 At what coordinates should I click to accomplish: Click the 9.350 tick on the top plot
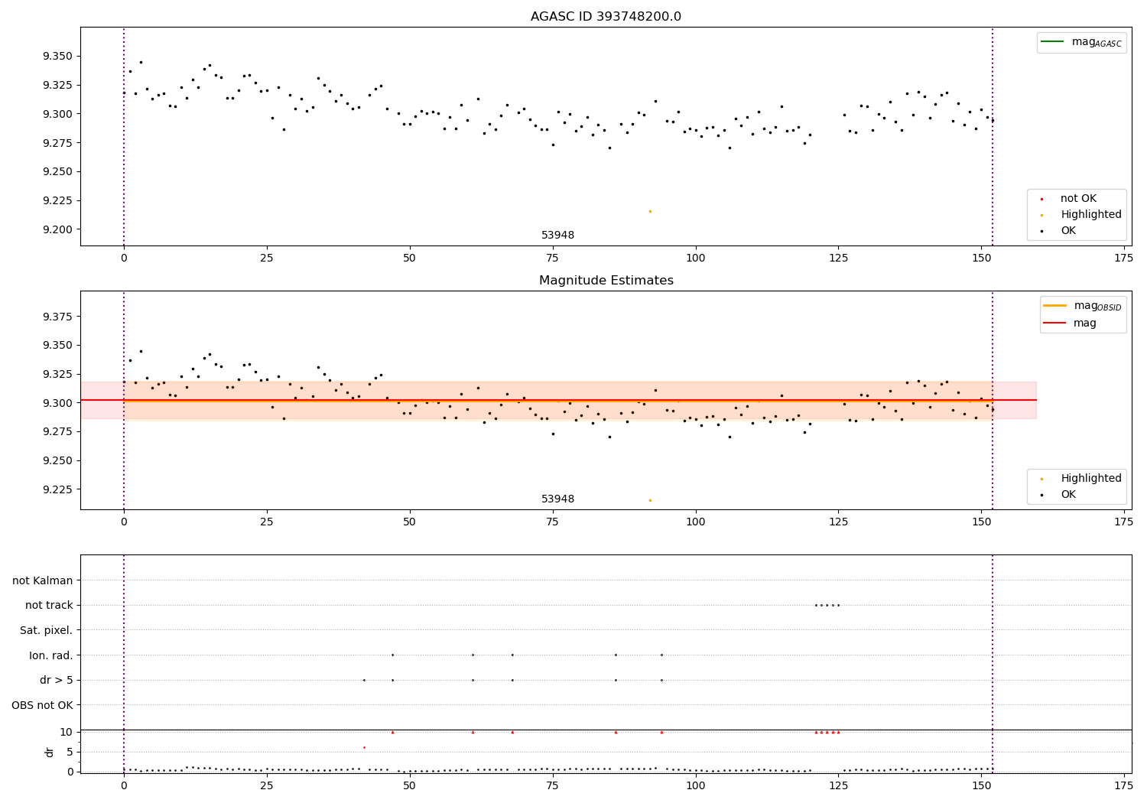[x=57, y=57]
